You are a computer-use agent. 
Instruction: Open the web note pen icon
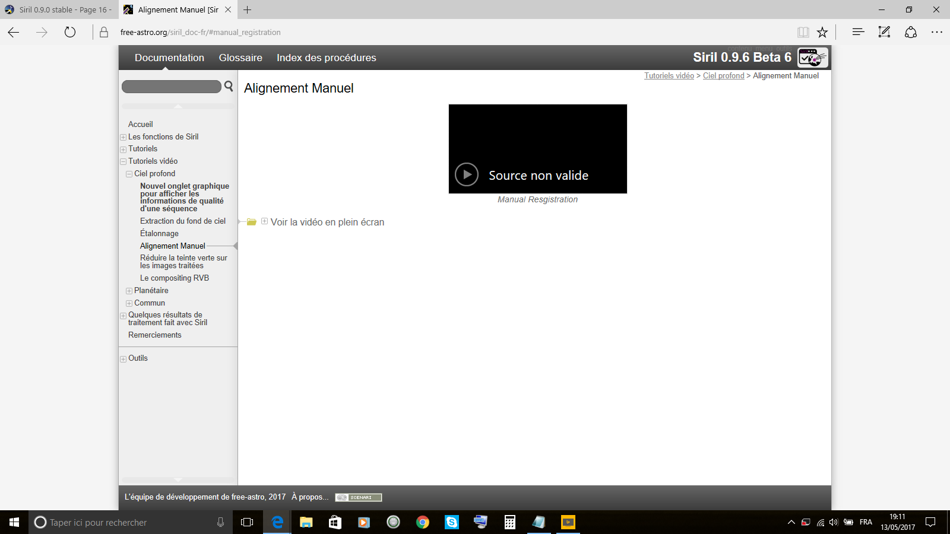pos(884,32)
